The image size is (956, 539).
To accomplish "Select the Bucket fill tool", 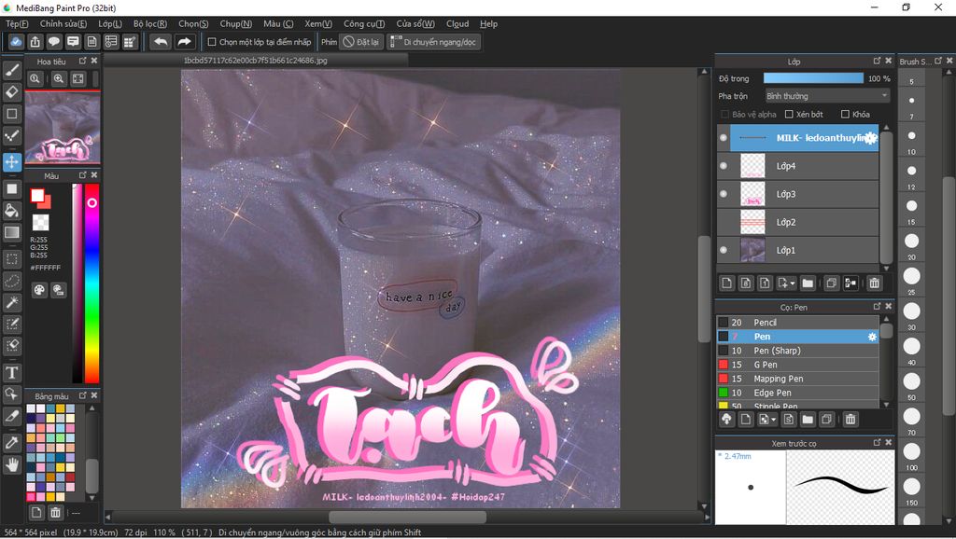I will (11, 211).
